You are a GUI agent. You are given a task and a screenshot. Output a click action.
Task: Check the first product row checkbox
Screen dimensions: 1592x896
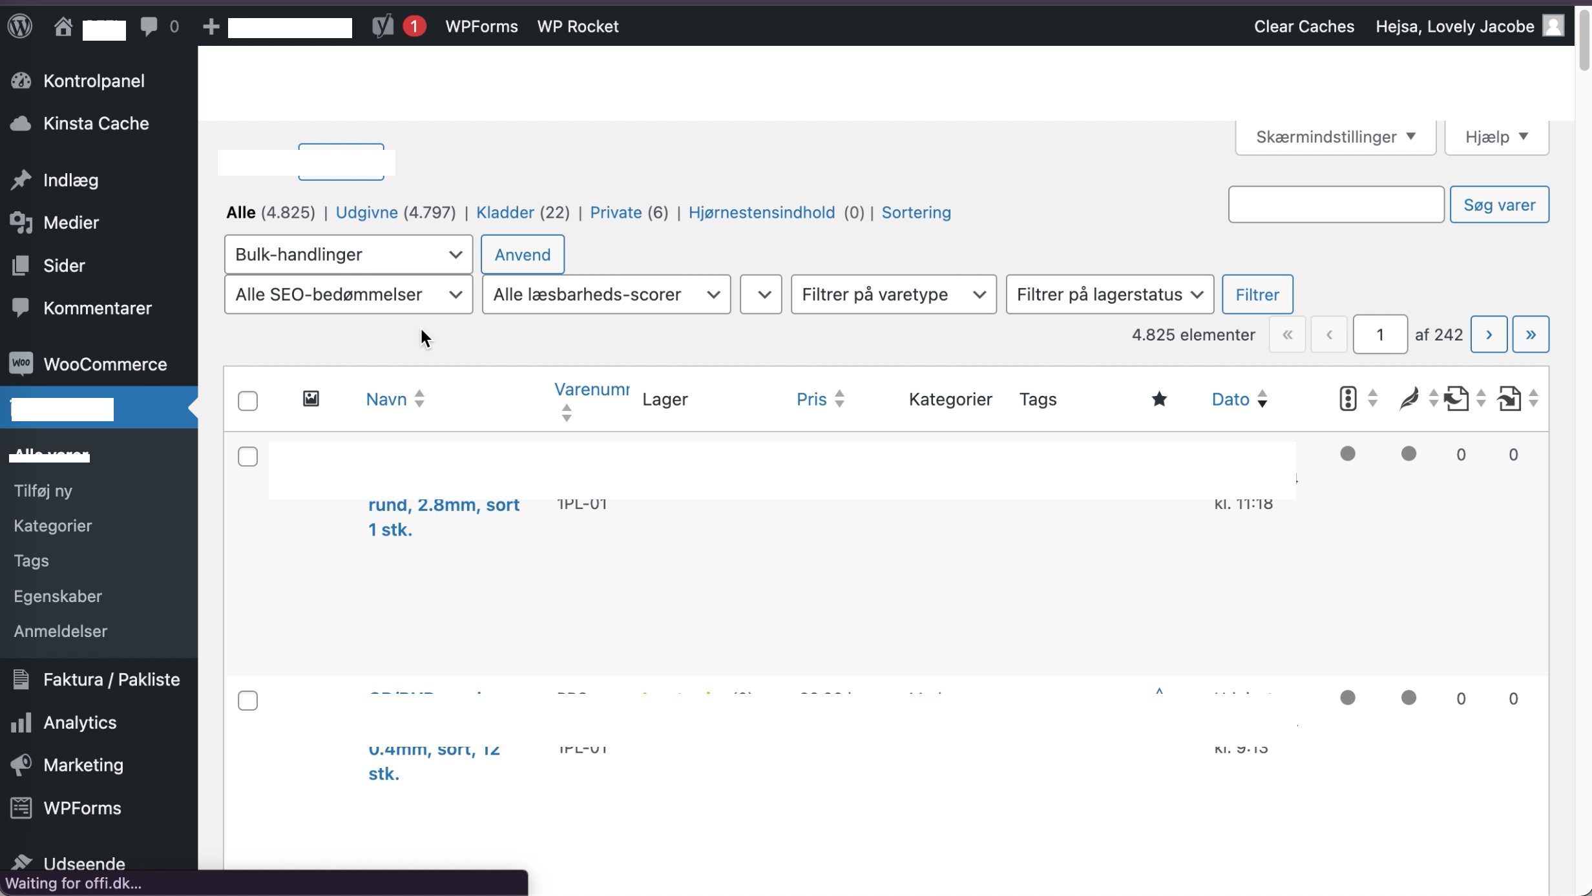pyautogui.click(x=247, y=457)
